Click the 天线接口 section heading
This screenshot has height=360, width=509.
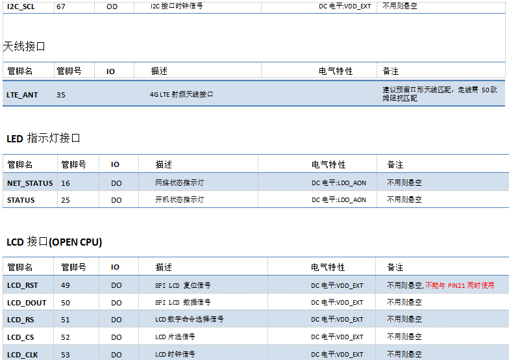click(25, 47)
